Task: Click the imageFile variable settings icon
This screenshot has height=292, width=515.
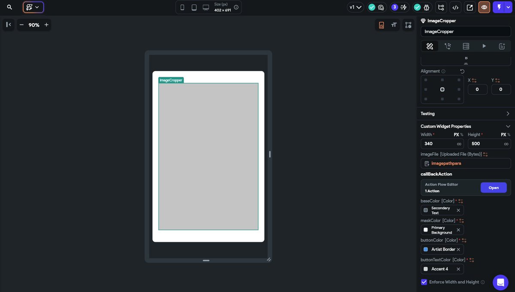Action: tap(485, 154)
